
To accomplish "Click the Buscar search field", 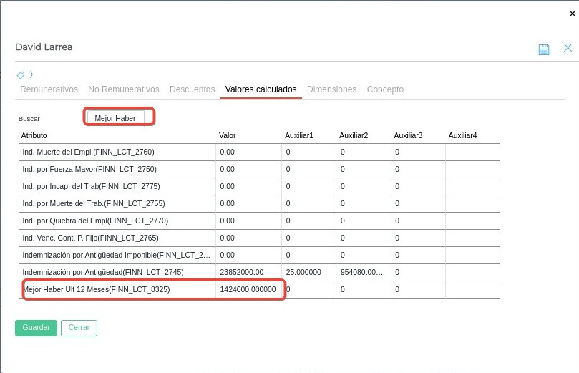I will pyautogui.click(x=115, y=118).
